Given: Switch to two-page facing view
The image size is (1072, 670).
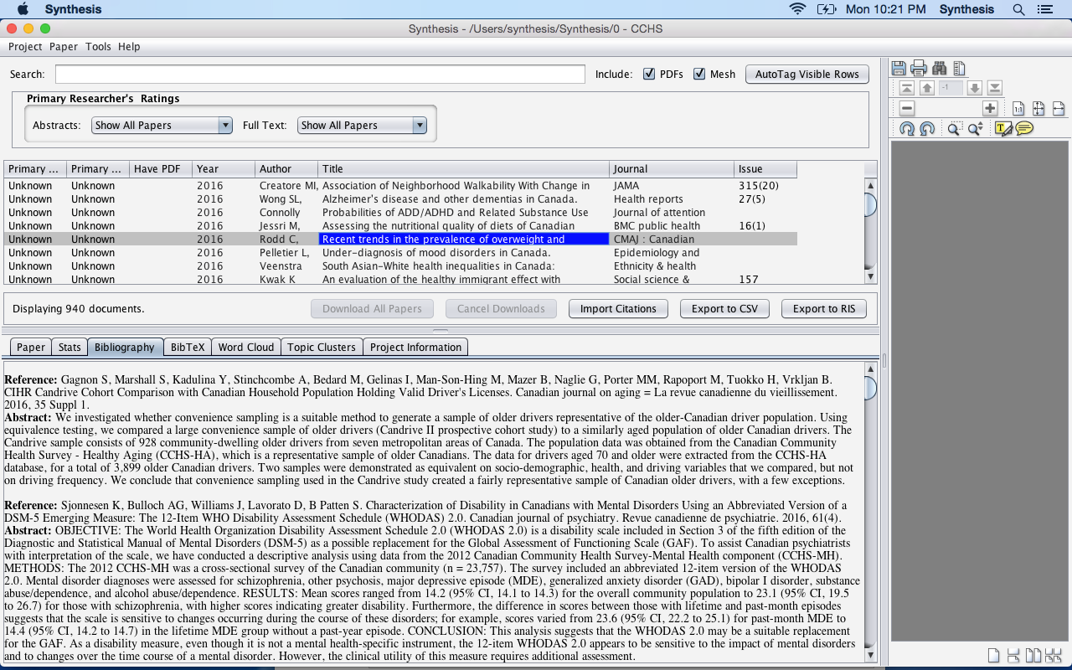Looking at the screenshot, I should [x=1033, y=655].
